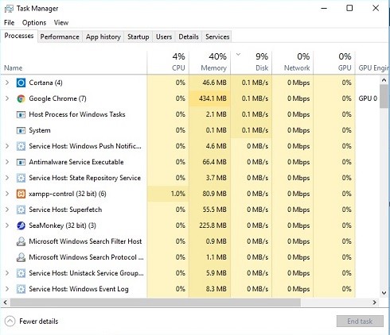390x335 pixels.
Task: Sort by the GPU Engine column header
Action: [372, 63]
